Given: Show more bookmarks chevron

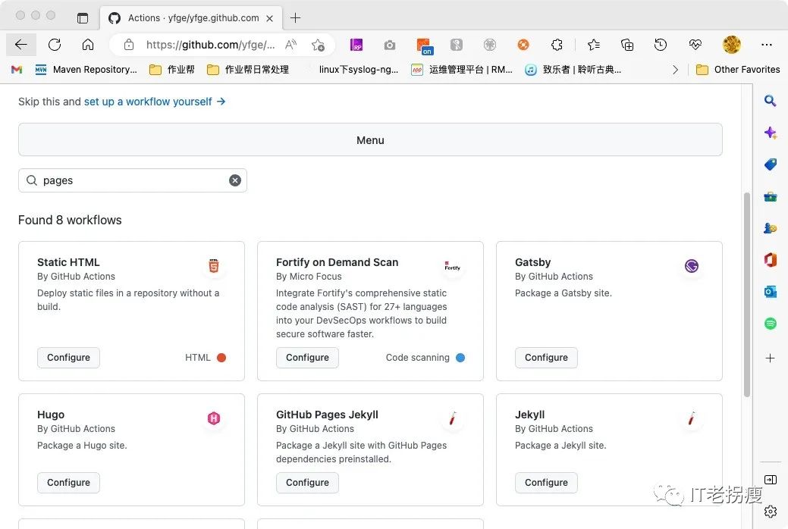Looking at the screenshot, I should 675,70.
